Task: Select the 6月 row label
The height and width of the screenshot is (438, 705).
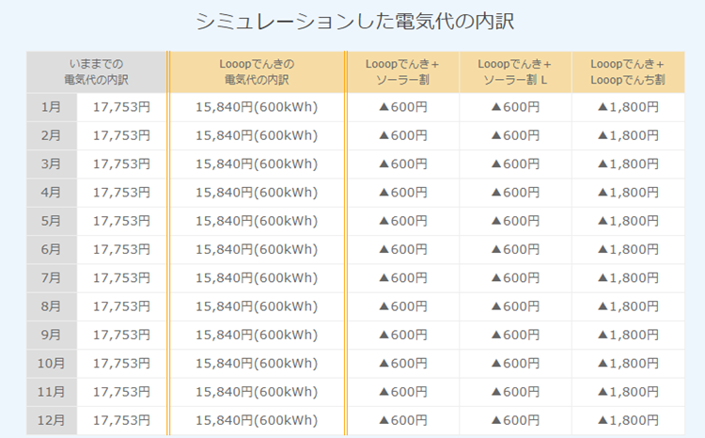Action: point(52,249)
